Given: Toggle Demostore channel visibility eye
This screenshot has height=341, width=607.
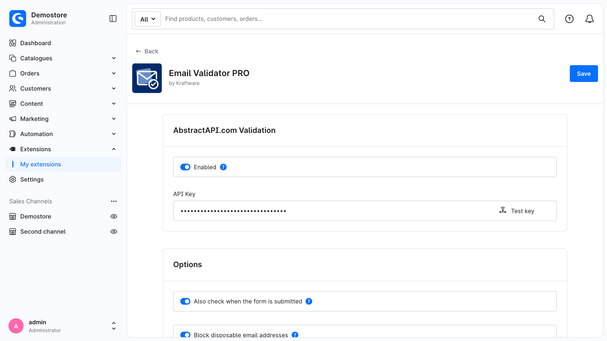Looking at the screenshot, I should tap(114, 216).
